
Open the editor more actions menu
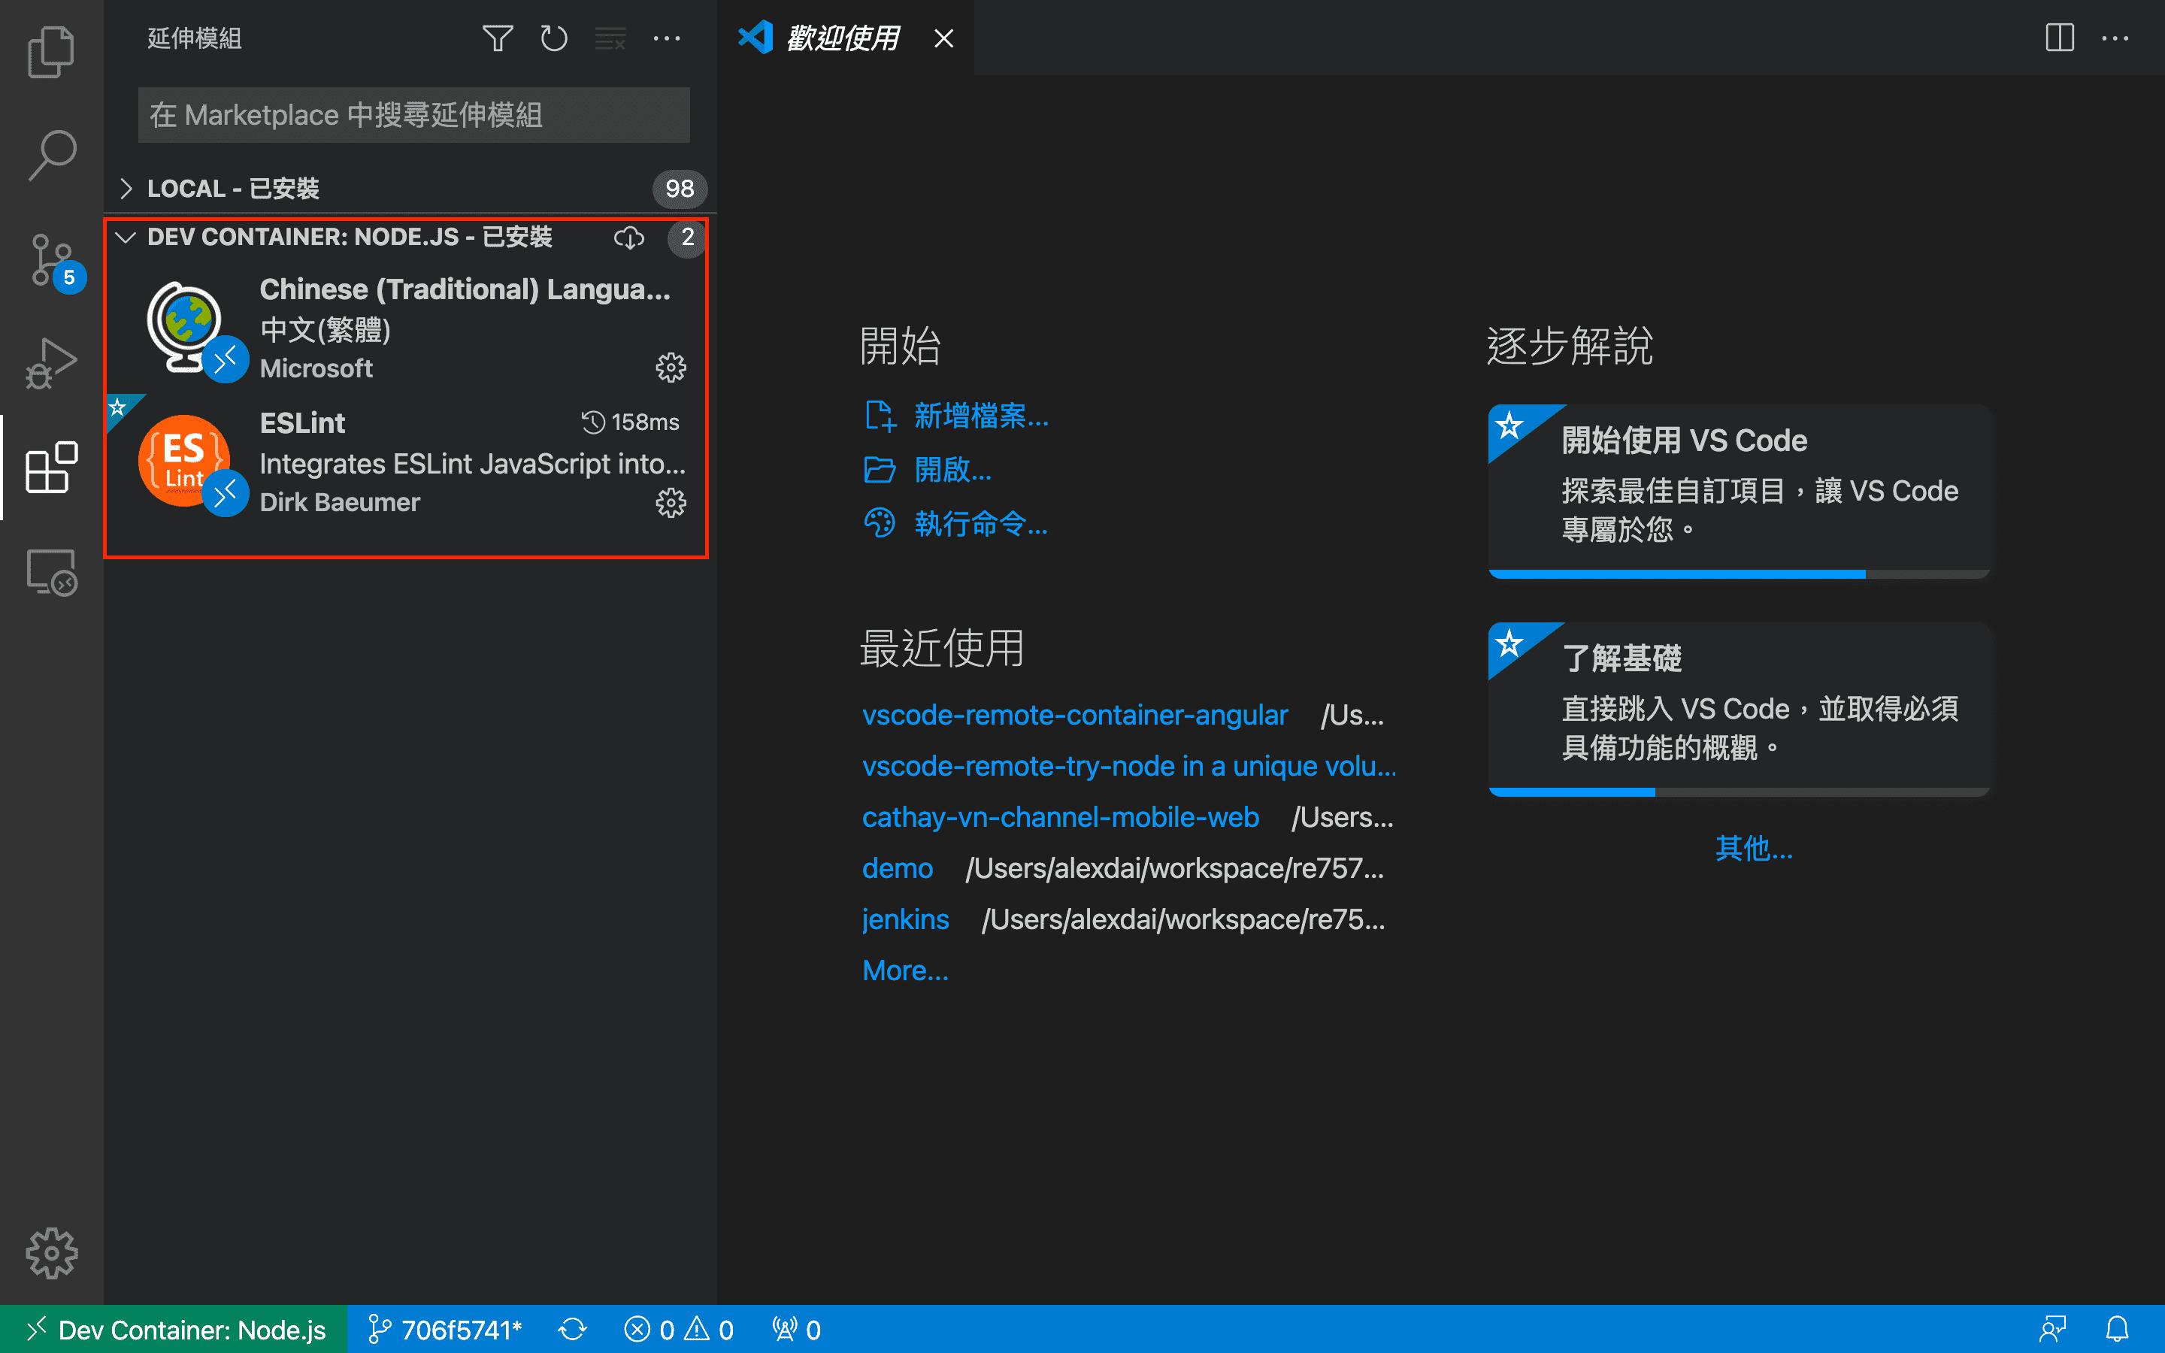pyautogui.click(x=2115, y=38)
